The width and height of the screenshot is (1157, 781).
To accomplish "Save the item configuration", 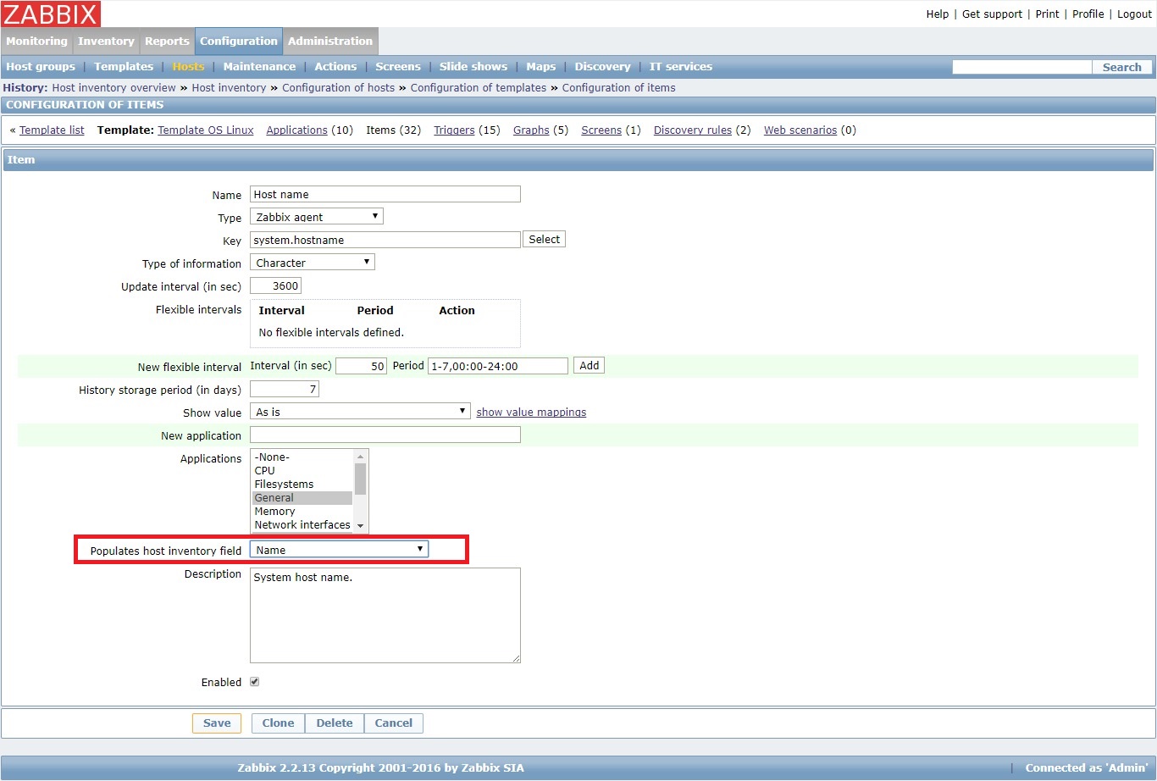I will tap(217, 723).
